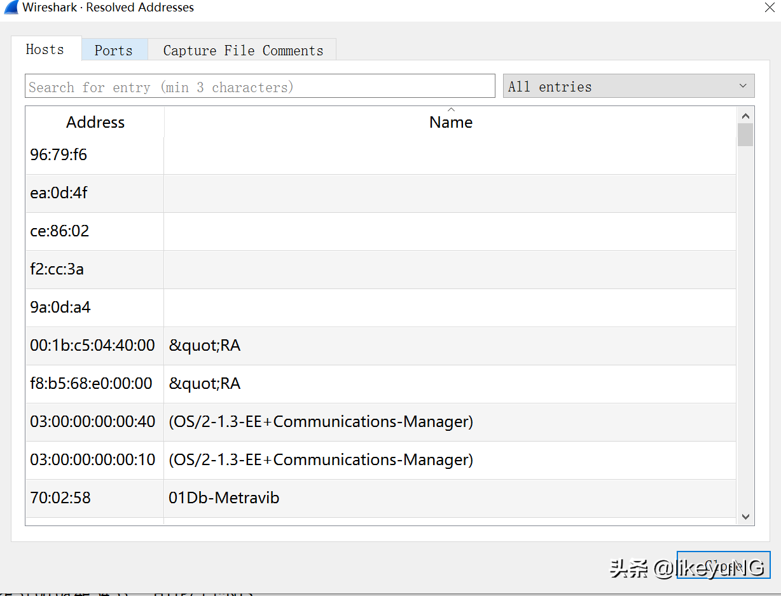
Task: Select address 03:00:00:00:00:10
Action: 93,460
